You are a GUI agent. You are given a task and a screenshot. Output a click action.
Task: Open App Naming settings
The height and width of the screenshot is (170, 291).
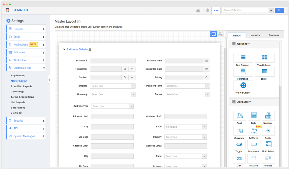tap(18, 76)
